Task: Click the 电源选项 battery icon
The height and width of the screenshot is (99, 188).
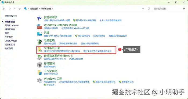Action: click(x=39, y=42)
